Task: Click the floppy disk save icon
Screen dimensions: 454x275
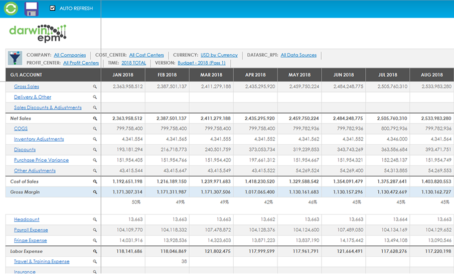Action: click(31, 8)
